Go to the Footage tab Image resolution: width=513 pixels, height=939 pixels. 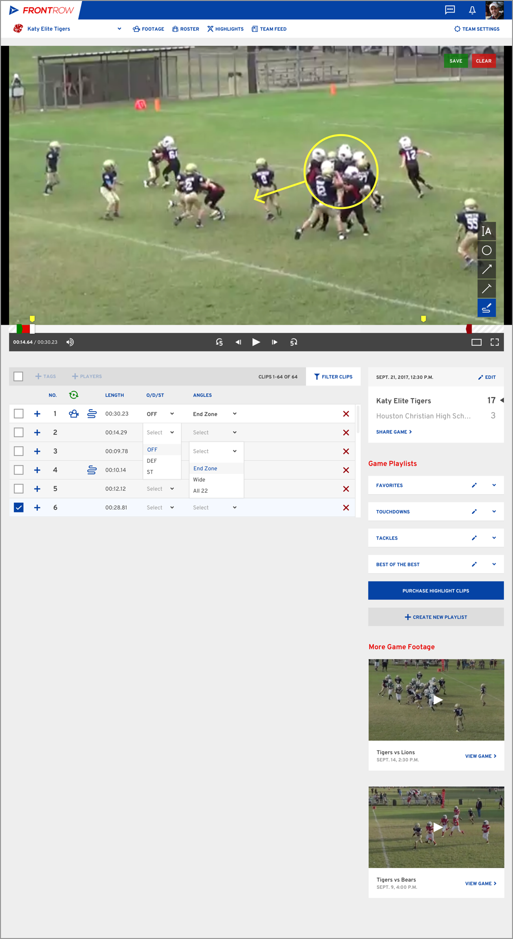(148, 29)
